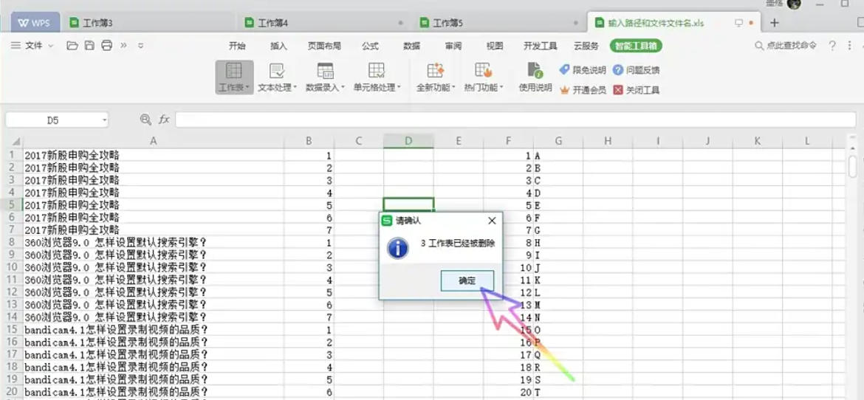
Task: Open the 全新功能 menu
Action: [x=435, y=77]
